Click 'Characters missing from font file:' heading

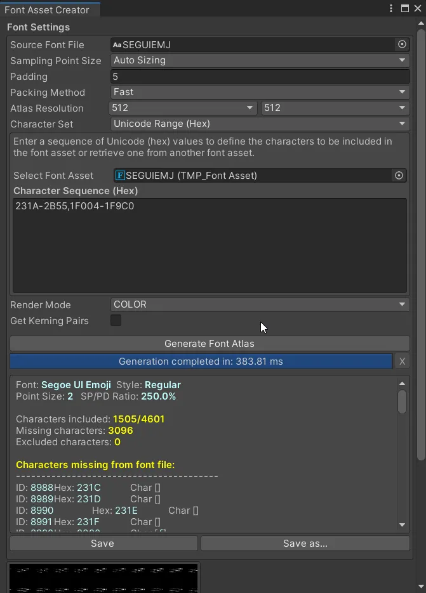click(95, 465)
